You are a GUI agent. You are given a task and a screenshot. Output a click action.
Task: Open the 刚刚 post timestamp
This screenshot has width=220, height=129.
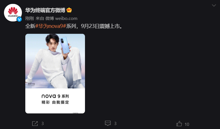(30, 19)
